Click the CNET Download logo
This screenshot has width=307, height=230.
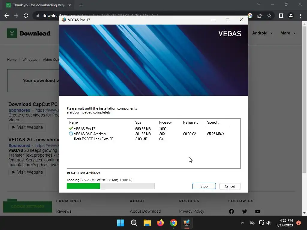pos(29,33)
